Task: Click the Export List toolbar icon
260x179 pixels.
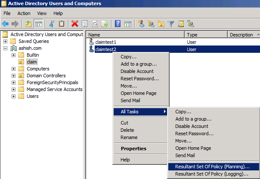Action: [105, 24]
